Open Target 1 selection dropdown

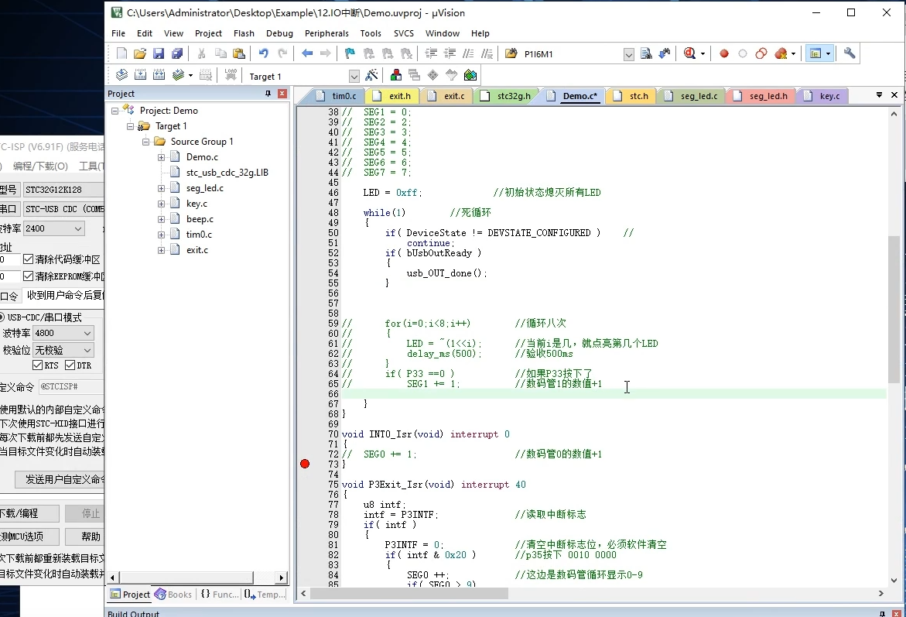pyautogui.click(x=354, y=77)
